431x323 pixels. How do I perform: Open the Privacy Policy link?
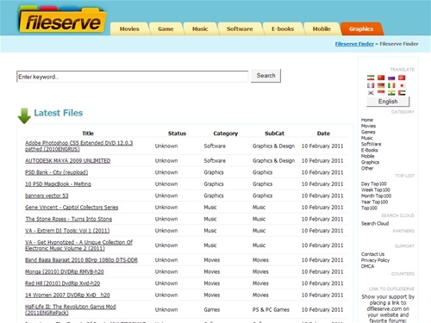(375, 260)
